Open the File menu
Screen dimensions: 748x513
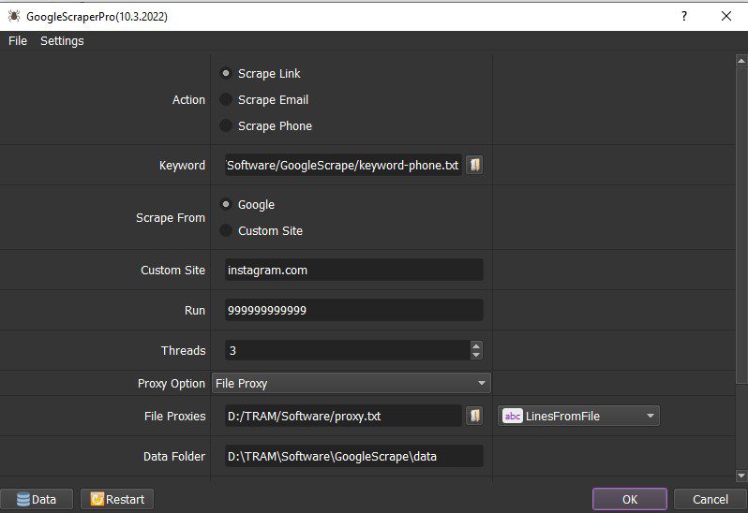coord(18,41)
